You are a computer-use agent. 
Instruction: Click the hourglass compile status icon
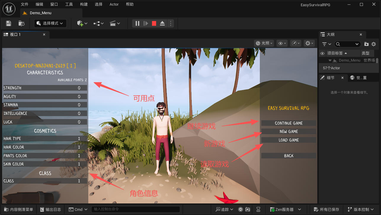pos(259,209)
